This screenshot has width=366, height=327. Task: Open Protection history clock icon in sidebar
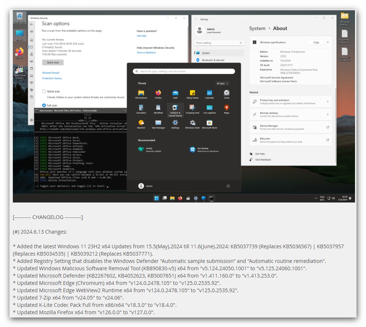coord(32,97)
